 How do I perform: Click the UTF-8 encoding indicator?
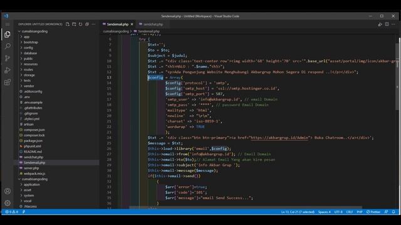point(338,212)
